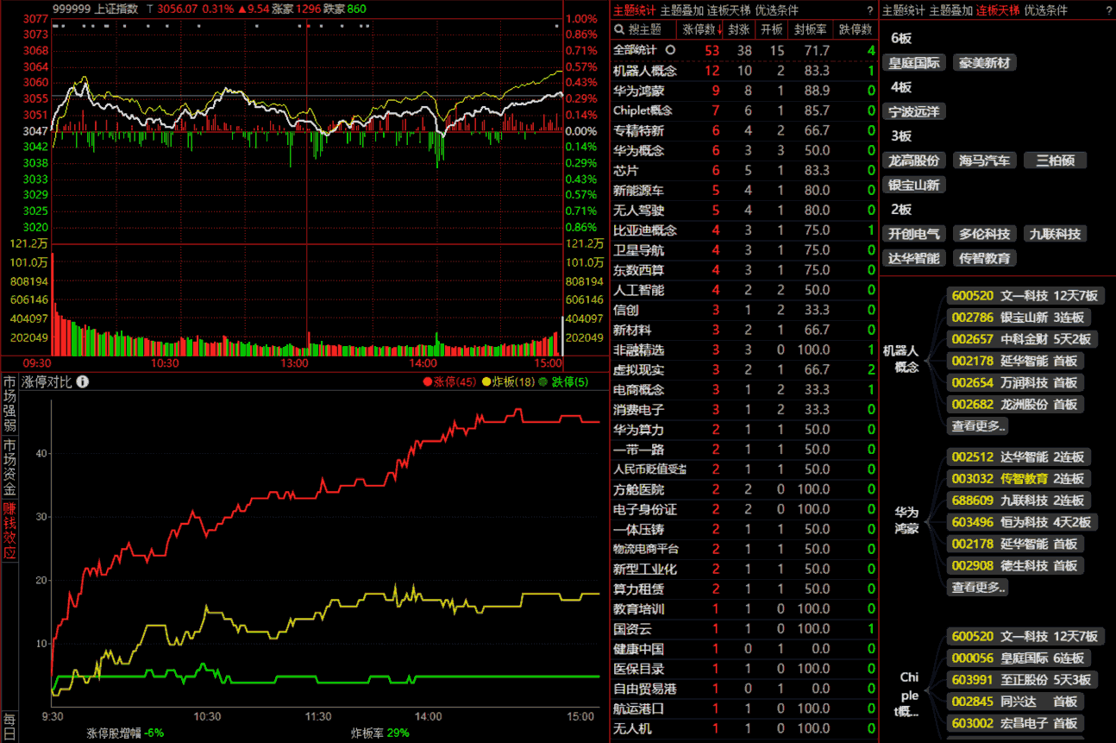Open stock 002908 德生科技 首板
This screenshot has height=743, width=1116.
1015,565
